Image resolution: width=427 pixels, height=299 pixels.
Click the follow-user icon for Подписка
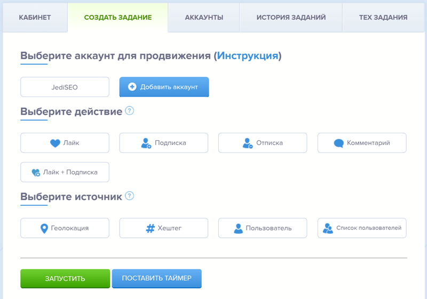click(x=146, y=143)
